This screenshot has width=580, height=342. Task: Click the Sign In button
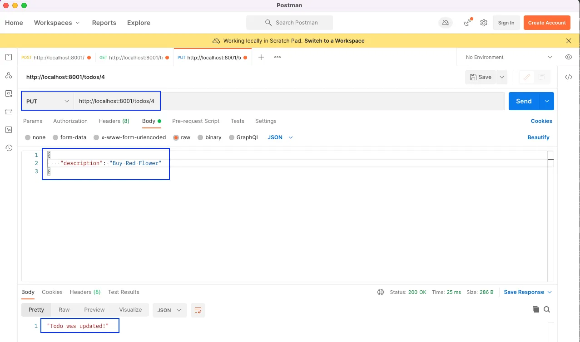tap(506, 23)
